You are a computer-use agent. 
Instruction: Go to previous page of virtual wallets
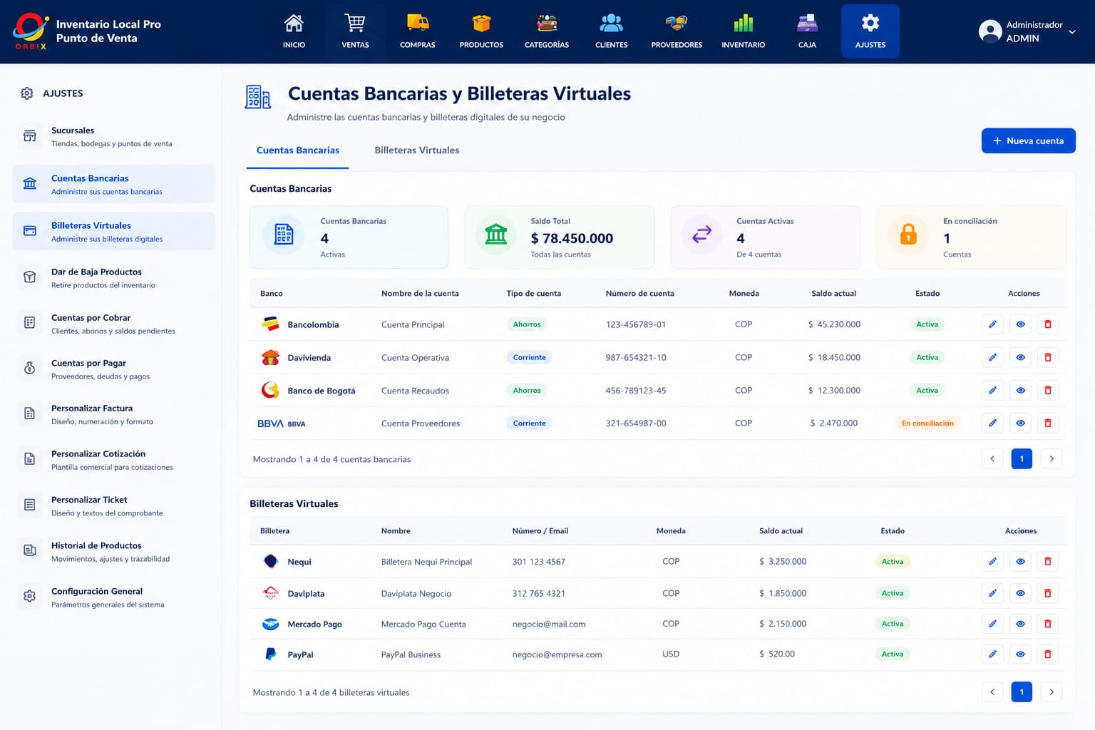click(x=992, y=692)
